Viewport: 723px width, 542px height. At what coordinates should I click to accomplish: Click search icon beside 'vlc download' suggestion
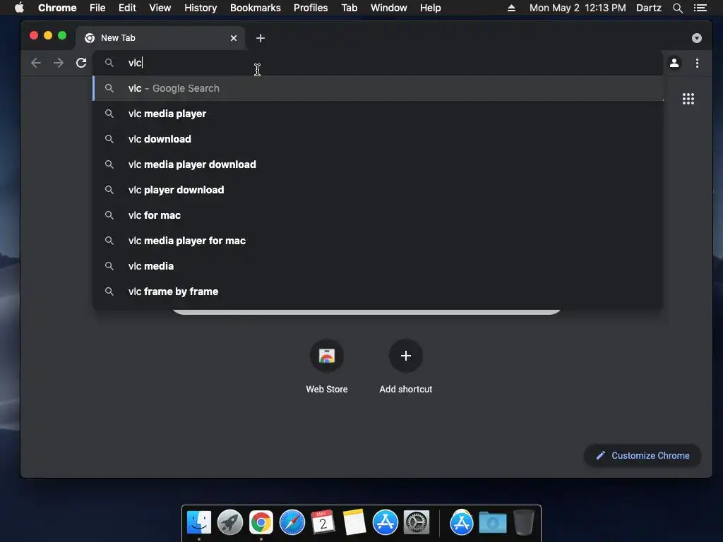[x=109, y=139]
